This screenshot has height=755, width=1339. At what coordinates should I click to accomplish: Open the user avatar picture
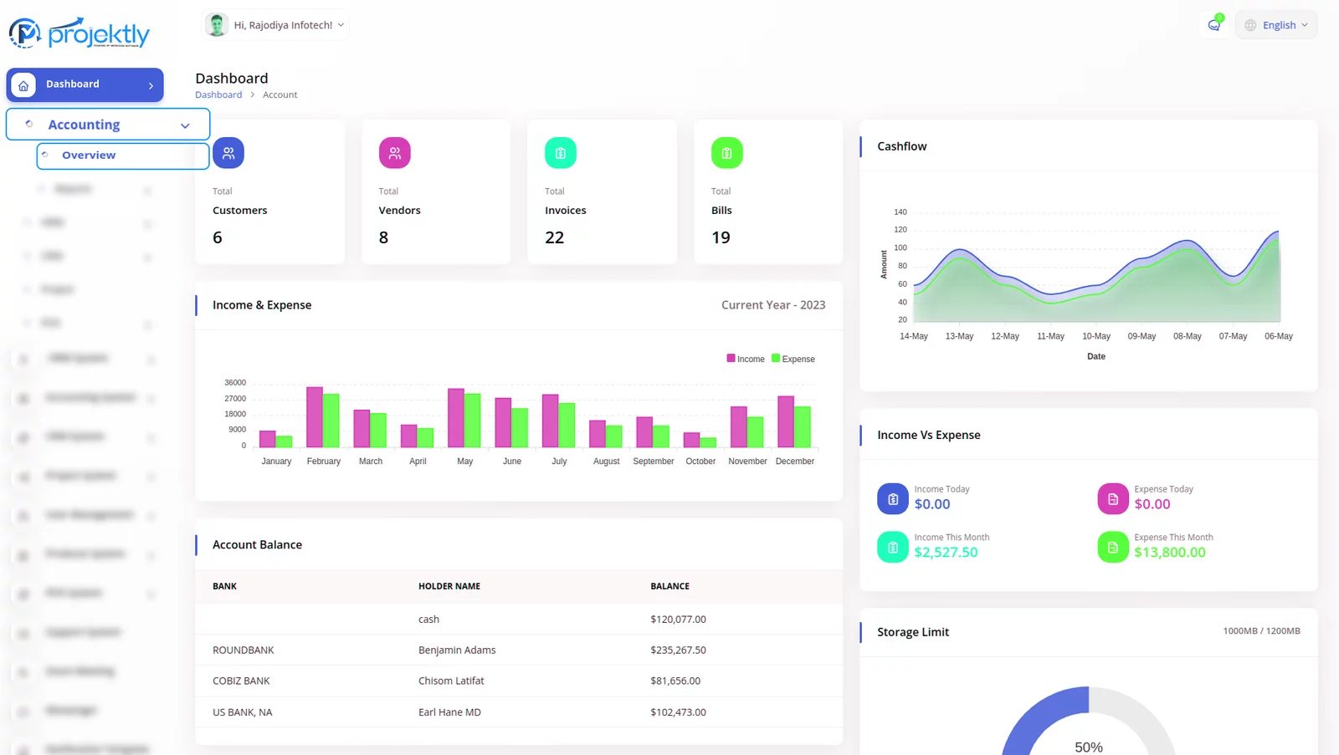click(217, 25)
